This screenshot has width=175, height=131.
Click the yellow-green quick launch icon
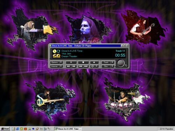[x=21, y=129]
